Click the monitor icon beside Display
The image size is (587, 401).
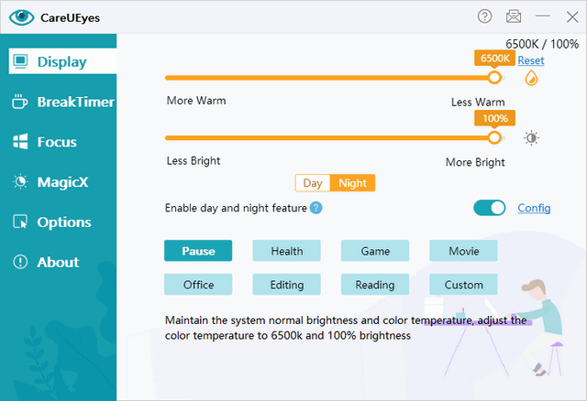[20, 61]
